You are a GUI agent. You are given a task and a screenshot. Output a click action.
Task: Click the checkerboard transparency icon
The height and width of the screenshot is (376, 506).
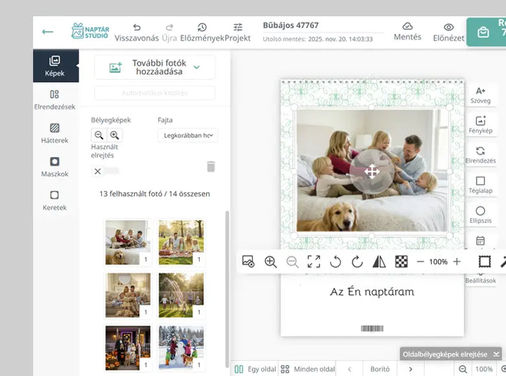click(401, 262)
